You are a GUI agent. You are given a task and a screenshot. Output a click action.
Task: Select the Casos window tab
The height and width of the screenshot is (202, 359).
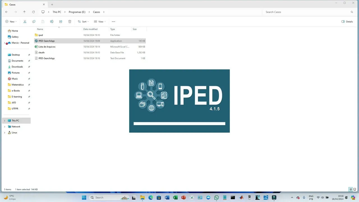click(25, 4)
